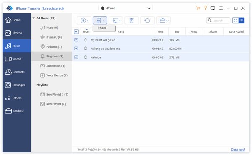Click the 2.71 MB size cell
Screen dimensions: 252x155
tap(174, 57)
